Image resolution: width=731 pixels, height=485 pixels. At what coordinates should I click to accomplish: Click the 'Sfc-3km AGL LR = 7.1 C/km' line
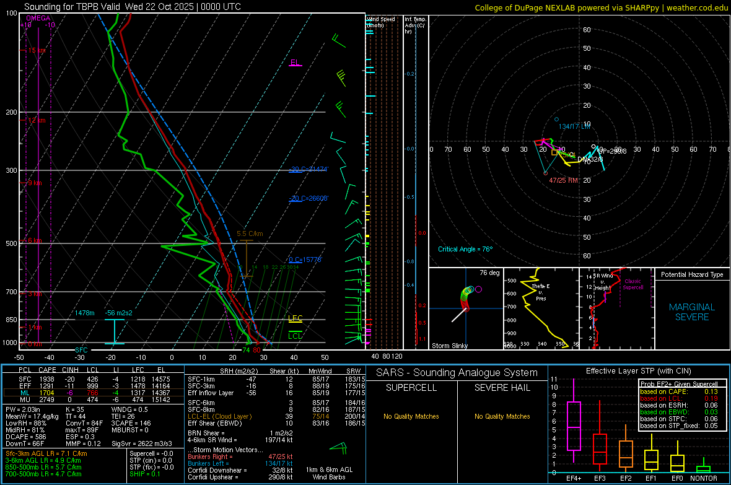[x=46, y=453]
